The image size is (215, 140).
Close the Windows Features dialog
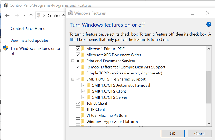pos(208,13)
